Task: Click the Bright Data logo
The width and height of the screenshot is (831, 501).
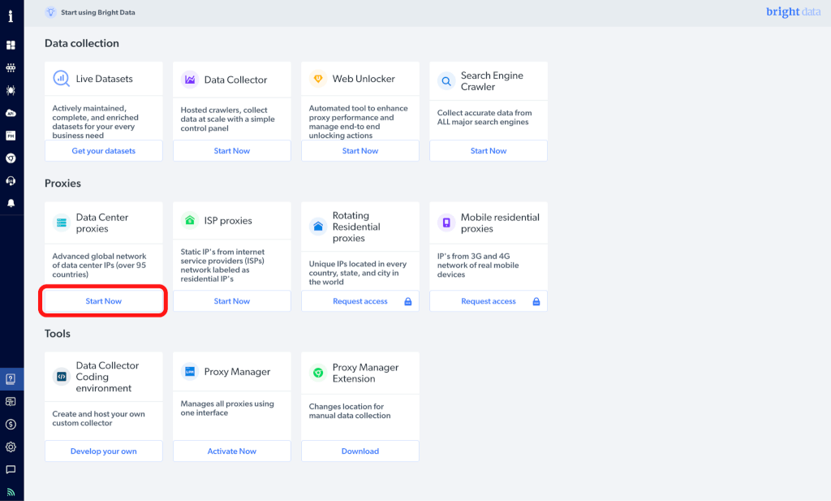Action: [x=793, y=12]
